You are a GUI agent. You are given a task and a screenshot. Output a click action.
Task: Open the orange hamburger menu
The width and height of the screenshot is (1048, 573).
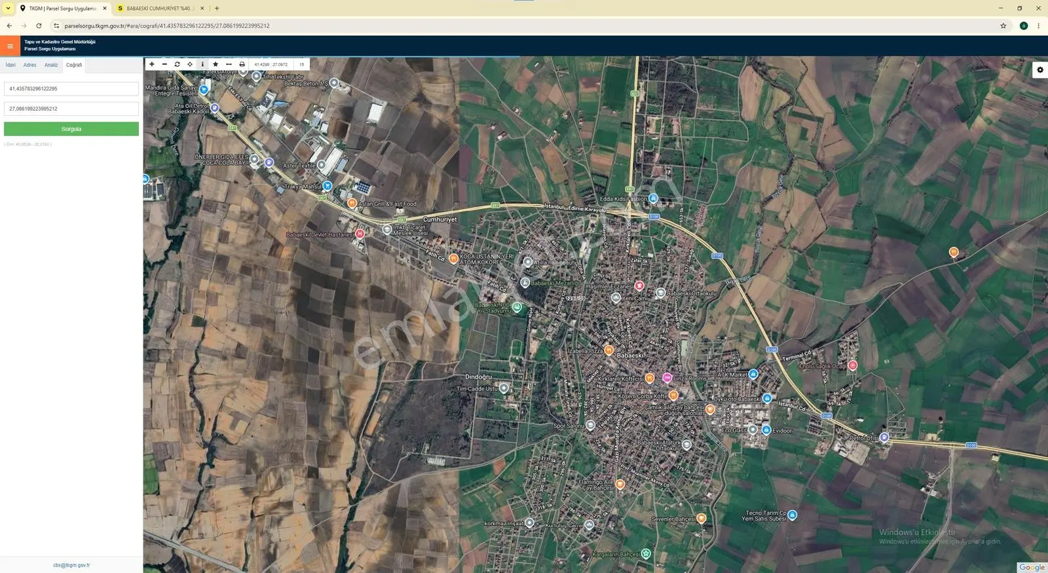coord(10,46)
